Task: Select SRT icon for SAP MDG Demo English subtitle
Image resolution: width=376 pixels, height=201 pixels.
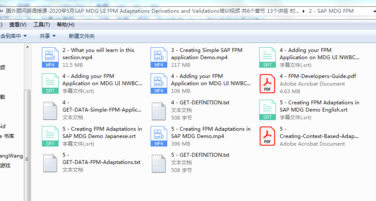Action: [267, 110]
